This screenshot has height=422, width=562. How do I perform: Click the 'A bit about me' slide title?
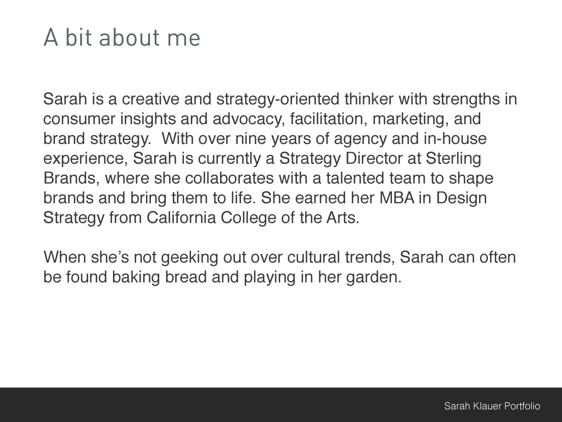point(122,38)
